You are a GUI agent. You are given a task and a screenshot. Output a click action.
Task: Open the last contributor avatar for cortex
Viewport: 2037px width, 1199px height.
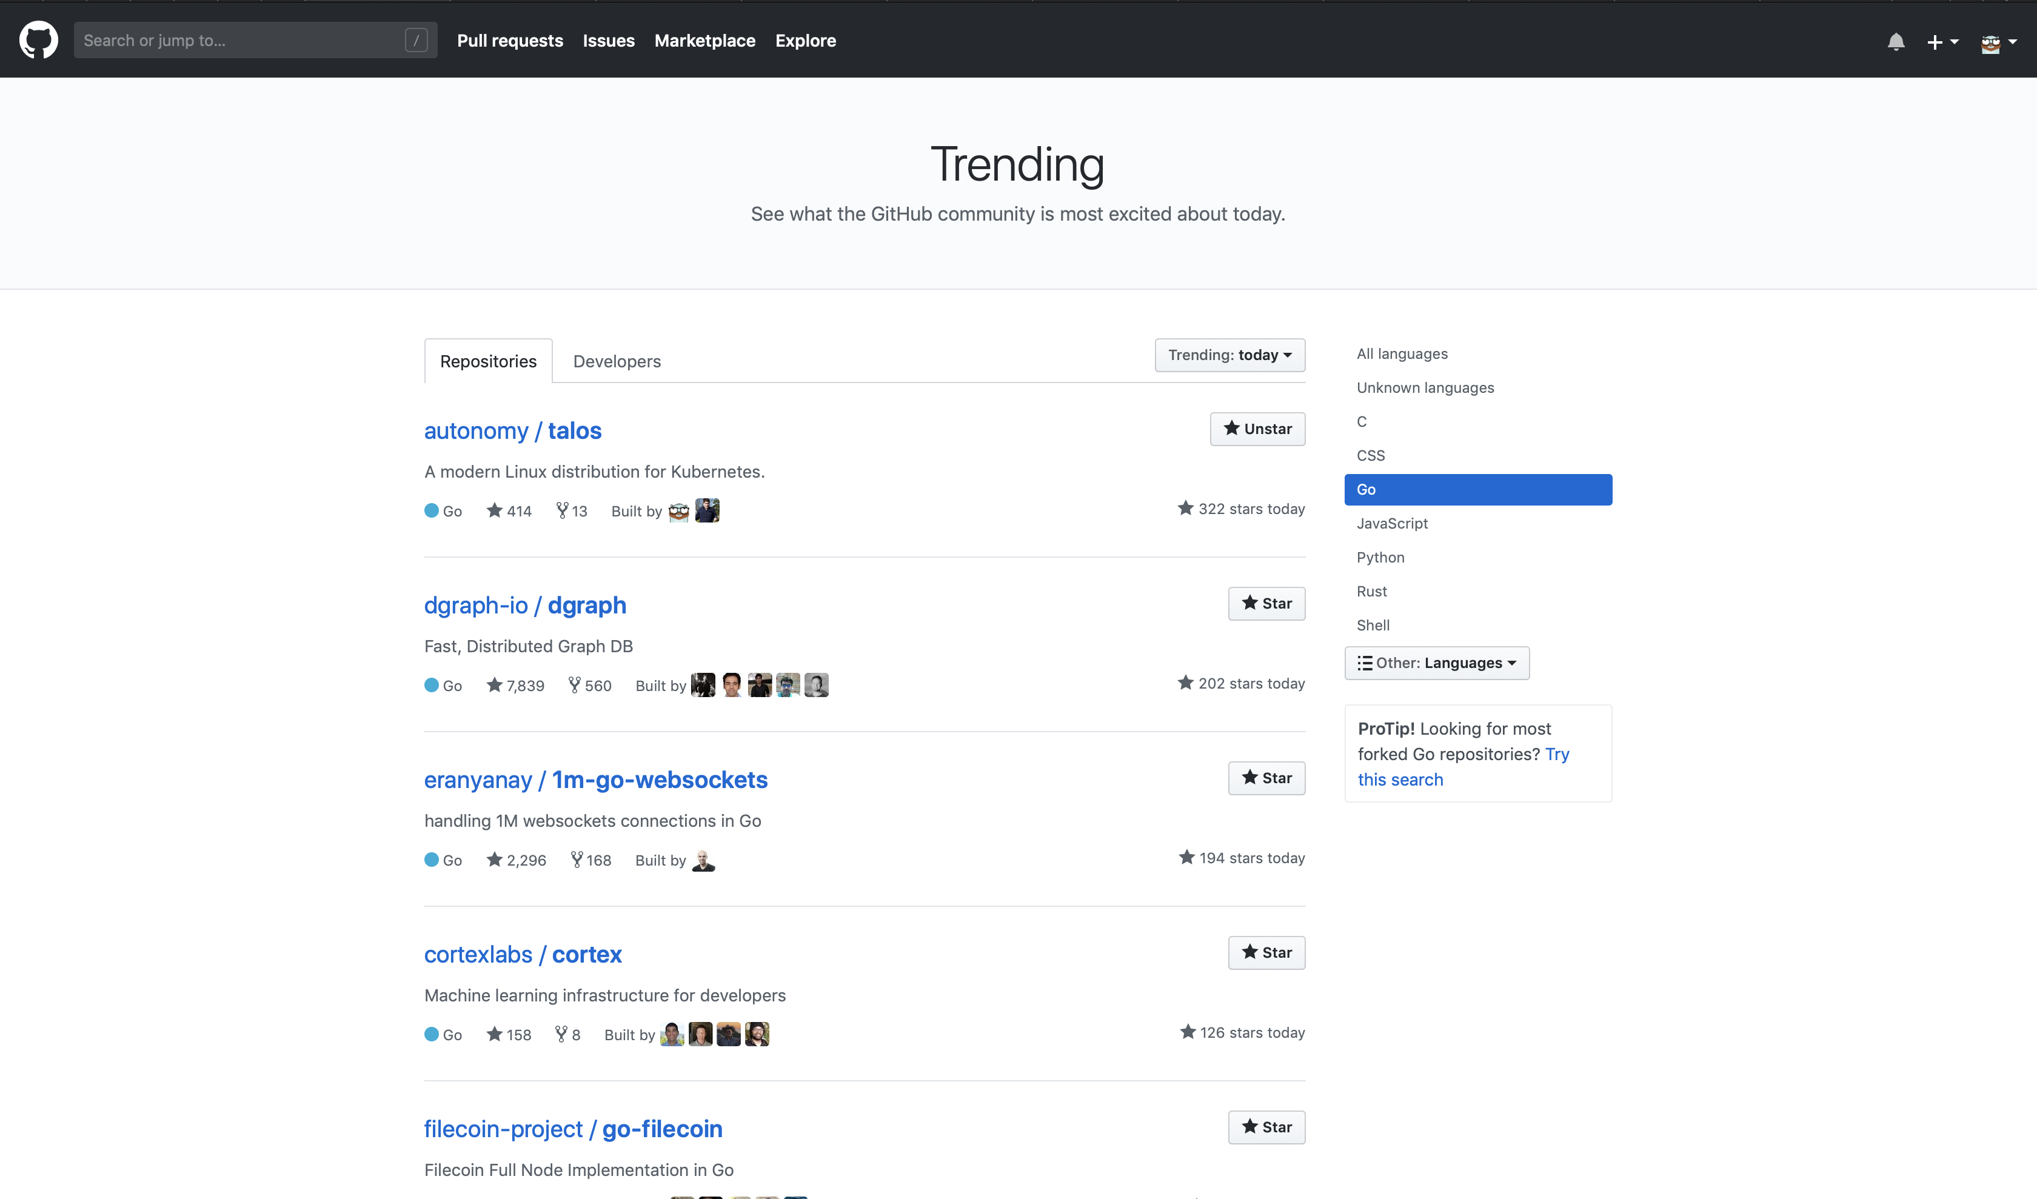tap(757, 1034)
